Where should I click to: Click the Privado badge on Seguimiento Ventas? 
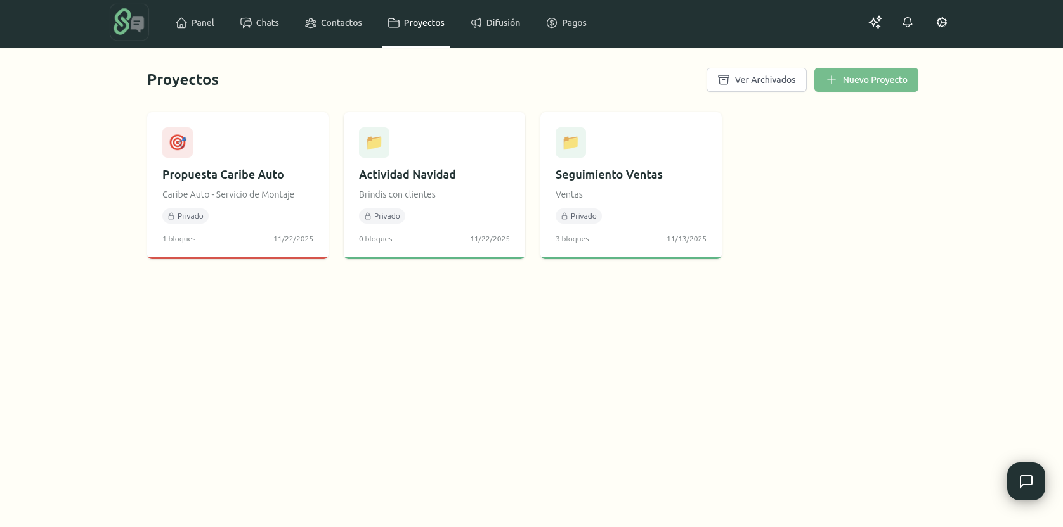578,216
